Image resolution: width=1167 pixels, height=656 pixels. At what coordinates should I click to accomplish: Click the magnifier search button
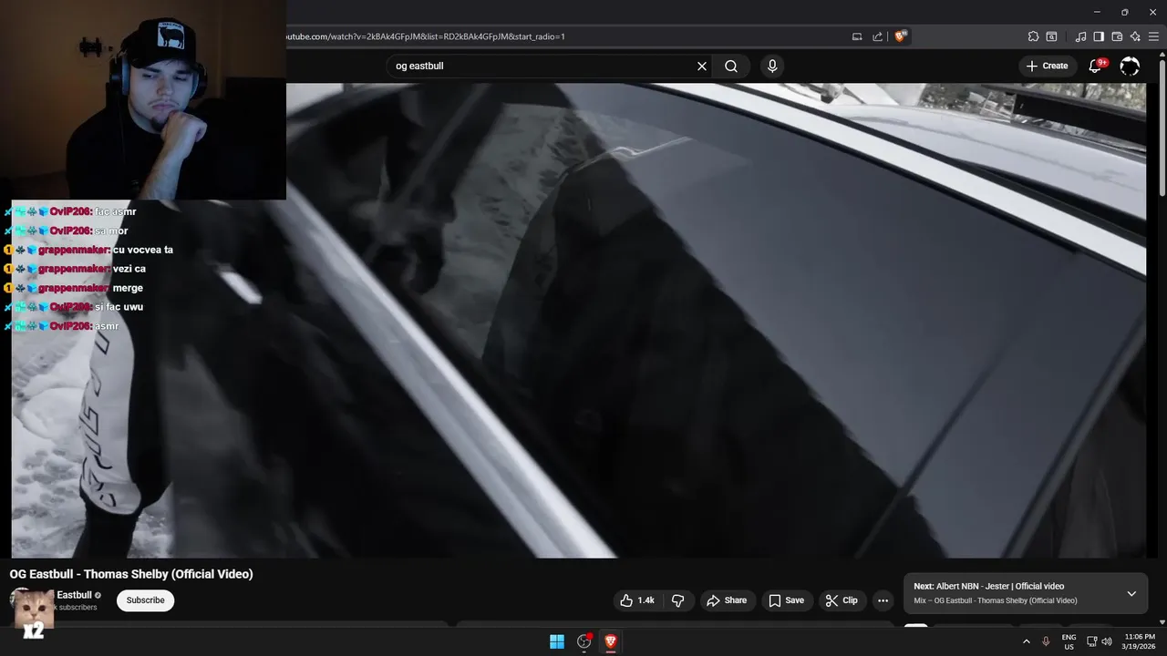[731, 66]
